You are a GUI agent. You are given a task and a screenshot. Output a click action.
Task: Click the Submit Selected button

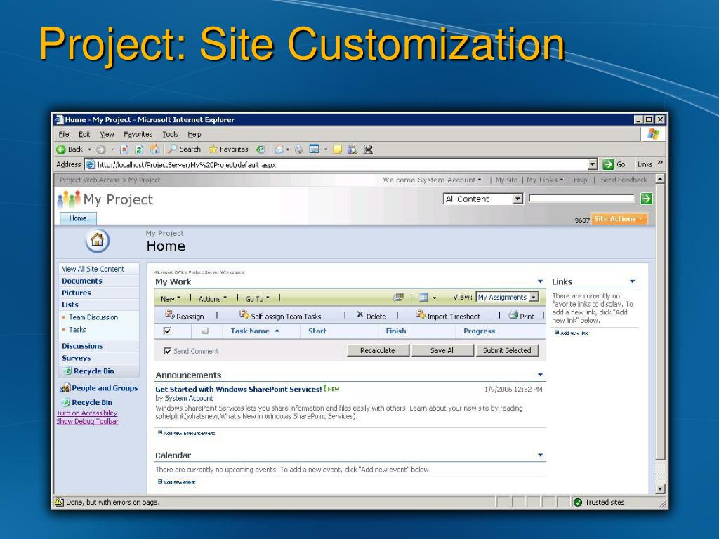[x=507, y=350]
